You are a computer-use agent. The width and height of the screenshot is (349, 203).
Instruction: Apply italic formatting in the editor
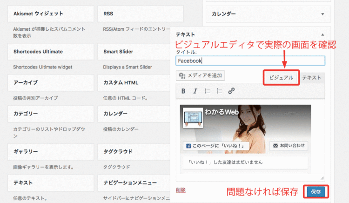195,91
